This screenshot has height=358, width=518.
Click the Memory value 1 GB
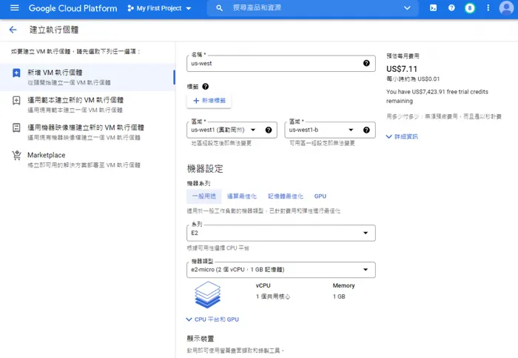[x=339, y=296]
